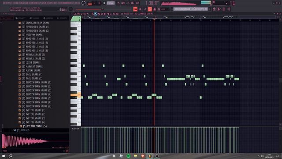Image resolution: width=282 pixels, height=159 pixels.
Task: Click the pink sample waveform preview
Action: (35, 141)
